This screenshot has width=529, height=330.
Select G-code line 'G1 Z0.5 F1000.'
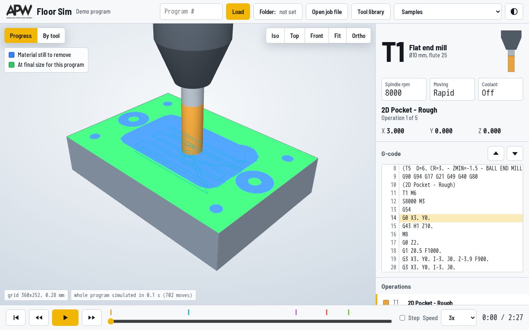[x=452, y=251]
